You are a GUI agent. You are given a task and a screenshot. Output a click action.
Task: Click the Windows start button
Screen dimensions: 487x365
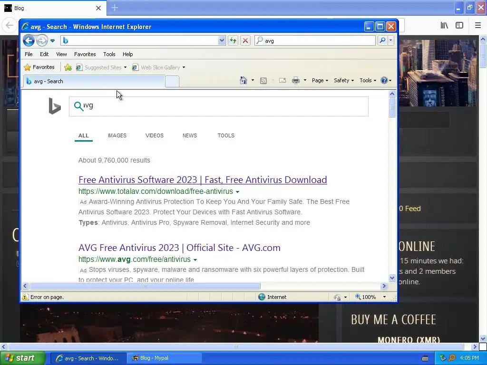(23, 358)
